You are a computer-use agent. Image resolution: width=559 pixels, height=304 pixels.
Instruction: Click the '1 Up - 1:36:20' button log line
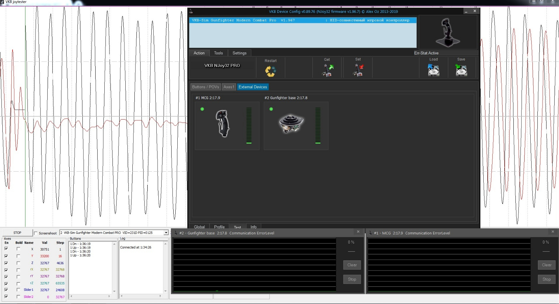coord(80,255)
